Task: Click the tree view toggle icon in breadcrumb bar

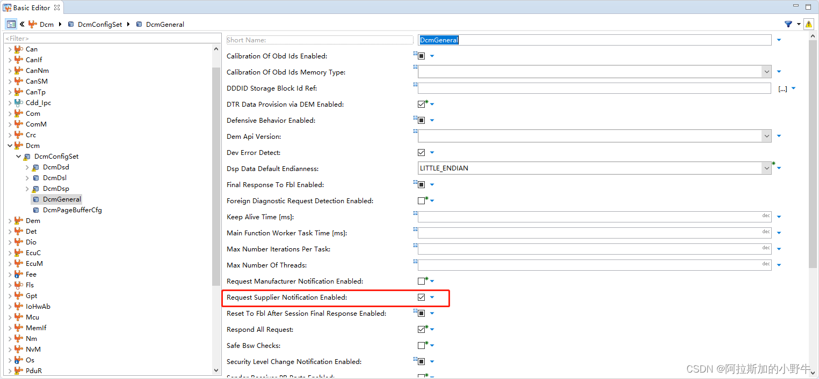Action: click(x=11, y=24)
